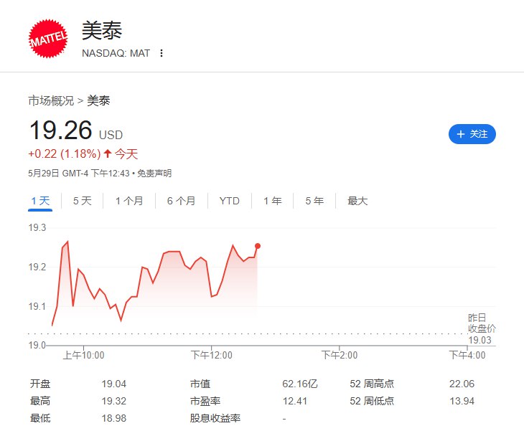
Task: Switch to the 5 年 tab
Action: [x=314, y=201]
